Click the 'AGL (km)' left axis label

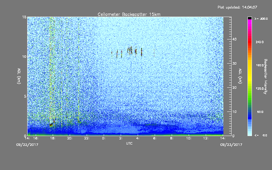point(19,76)
